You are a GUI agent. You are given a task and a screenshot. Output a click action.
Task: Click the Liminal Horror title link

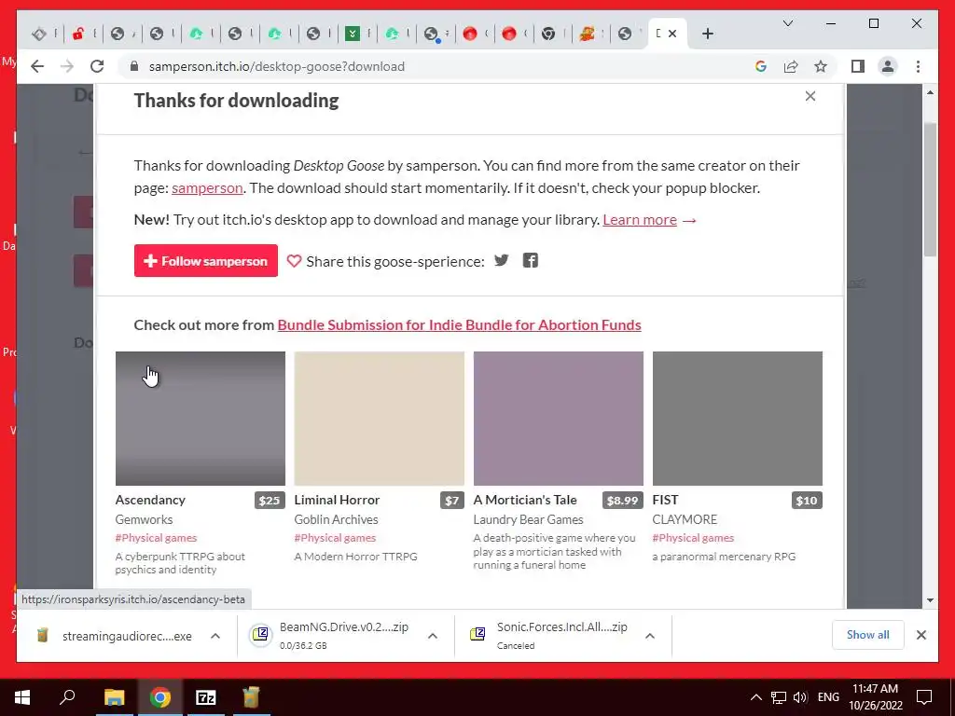[337, 500]
